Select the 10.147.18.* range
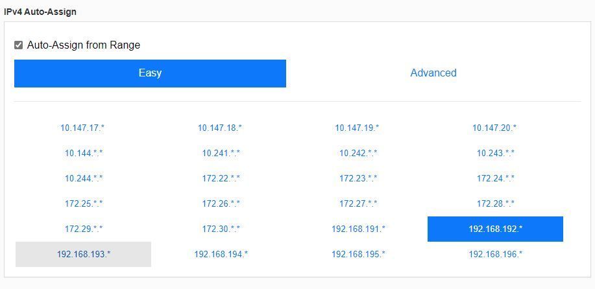 coord(220,128)
